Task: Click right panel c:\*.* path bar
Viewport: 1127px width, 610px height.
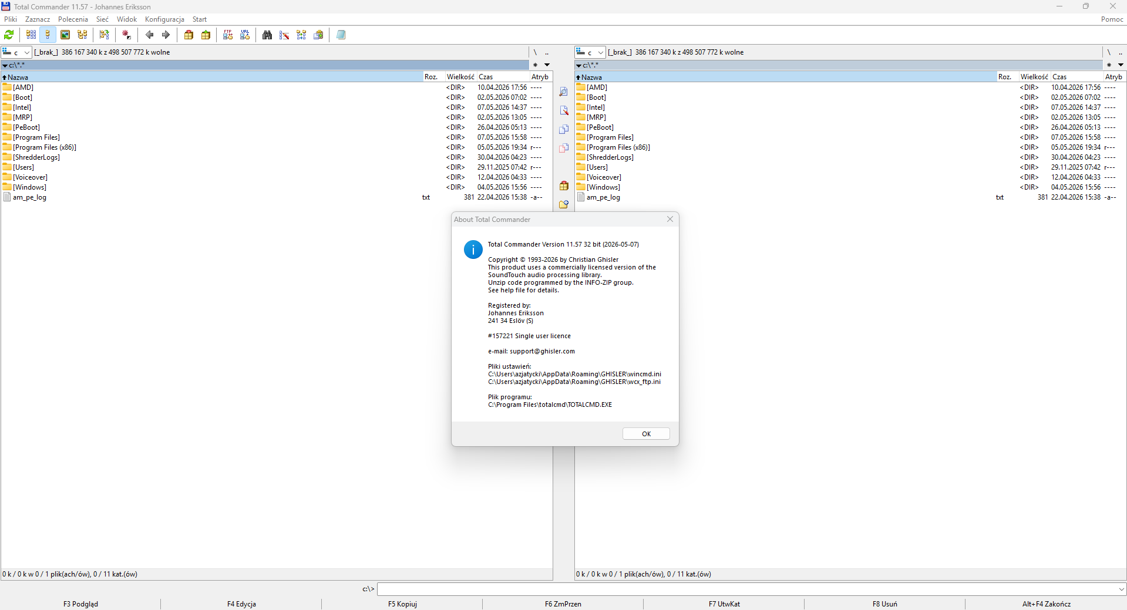Action: coord(839,65)
